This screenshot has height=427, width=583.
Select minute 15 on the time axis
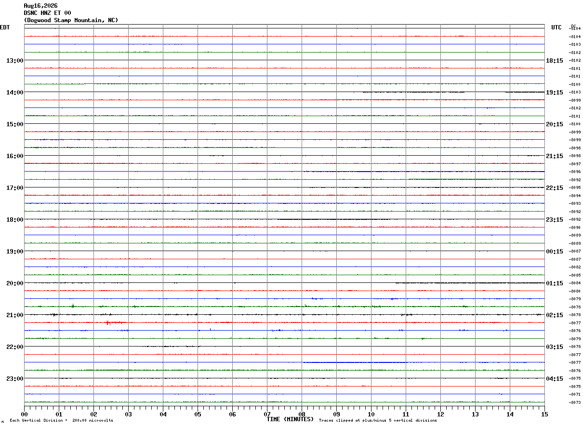544,414
